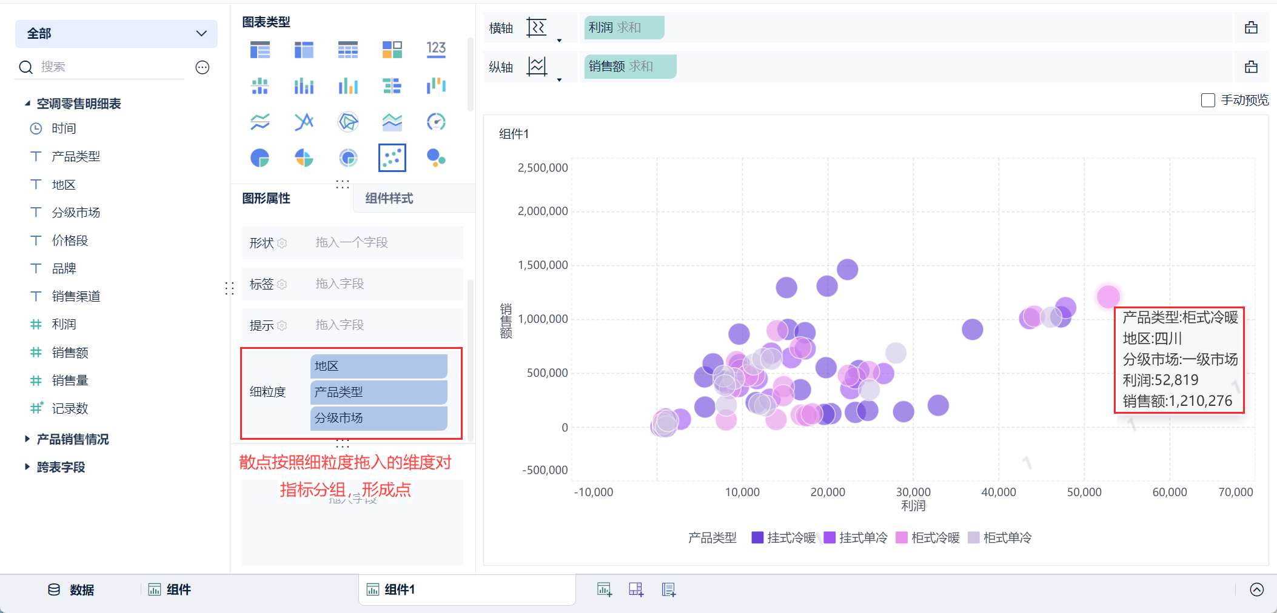Expand the 产品销售情况 table
Image resolution: width=1277 pixels, height=613 pixels.
[x=27, y=439]
